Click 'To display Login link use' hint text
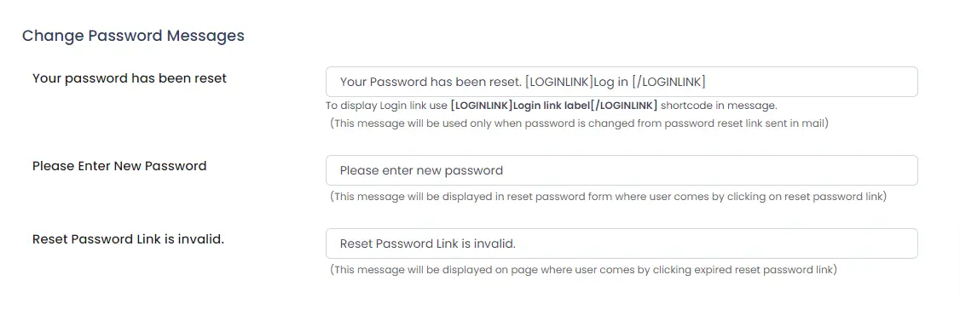The width and height of the screenshot is (960, 315). [x=386, y=106]
